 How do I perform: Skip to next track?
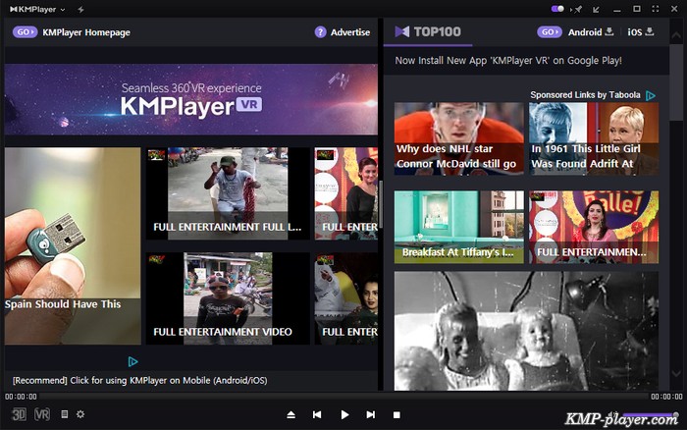pos(371,414)
